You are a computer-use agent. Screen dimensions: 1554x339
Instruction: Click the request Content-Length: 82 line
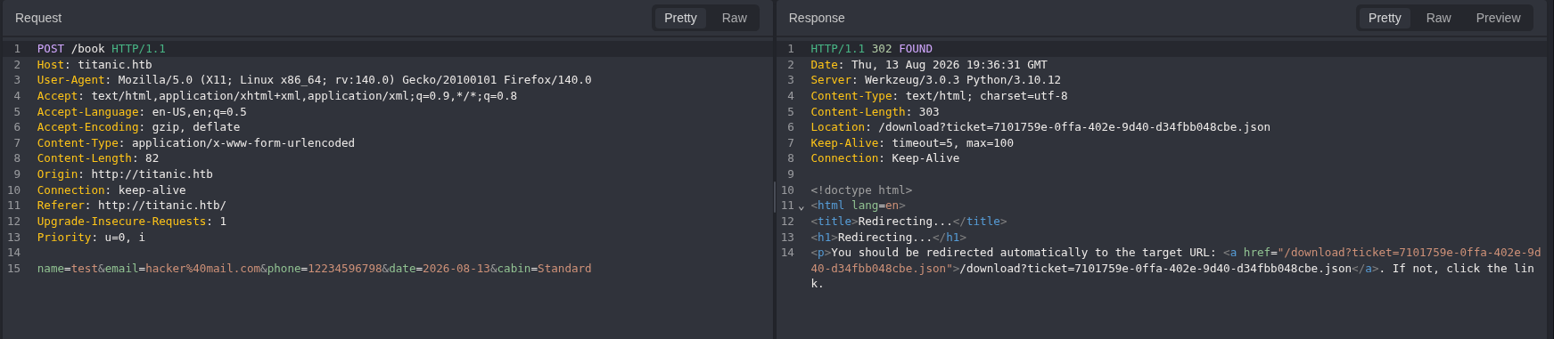click(98, 158)
